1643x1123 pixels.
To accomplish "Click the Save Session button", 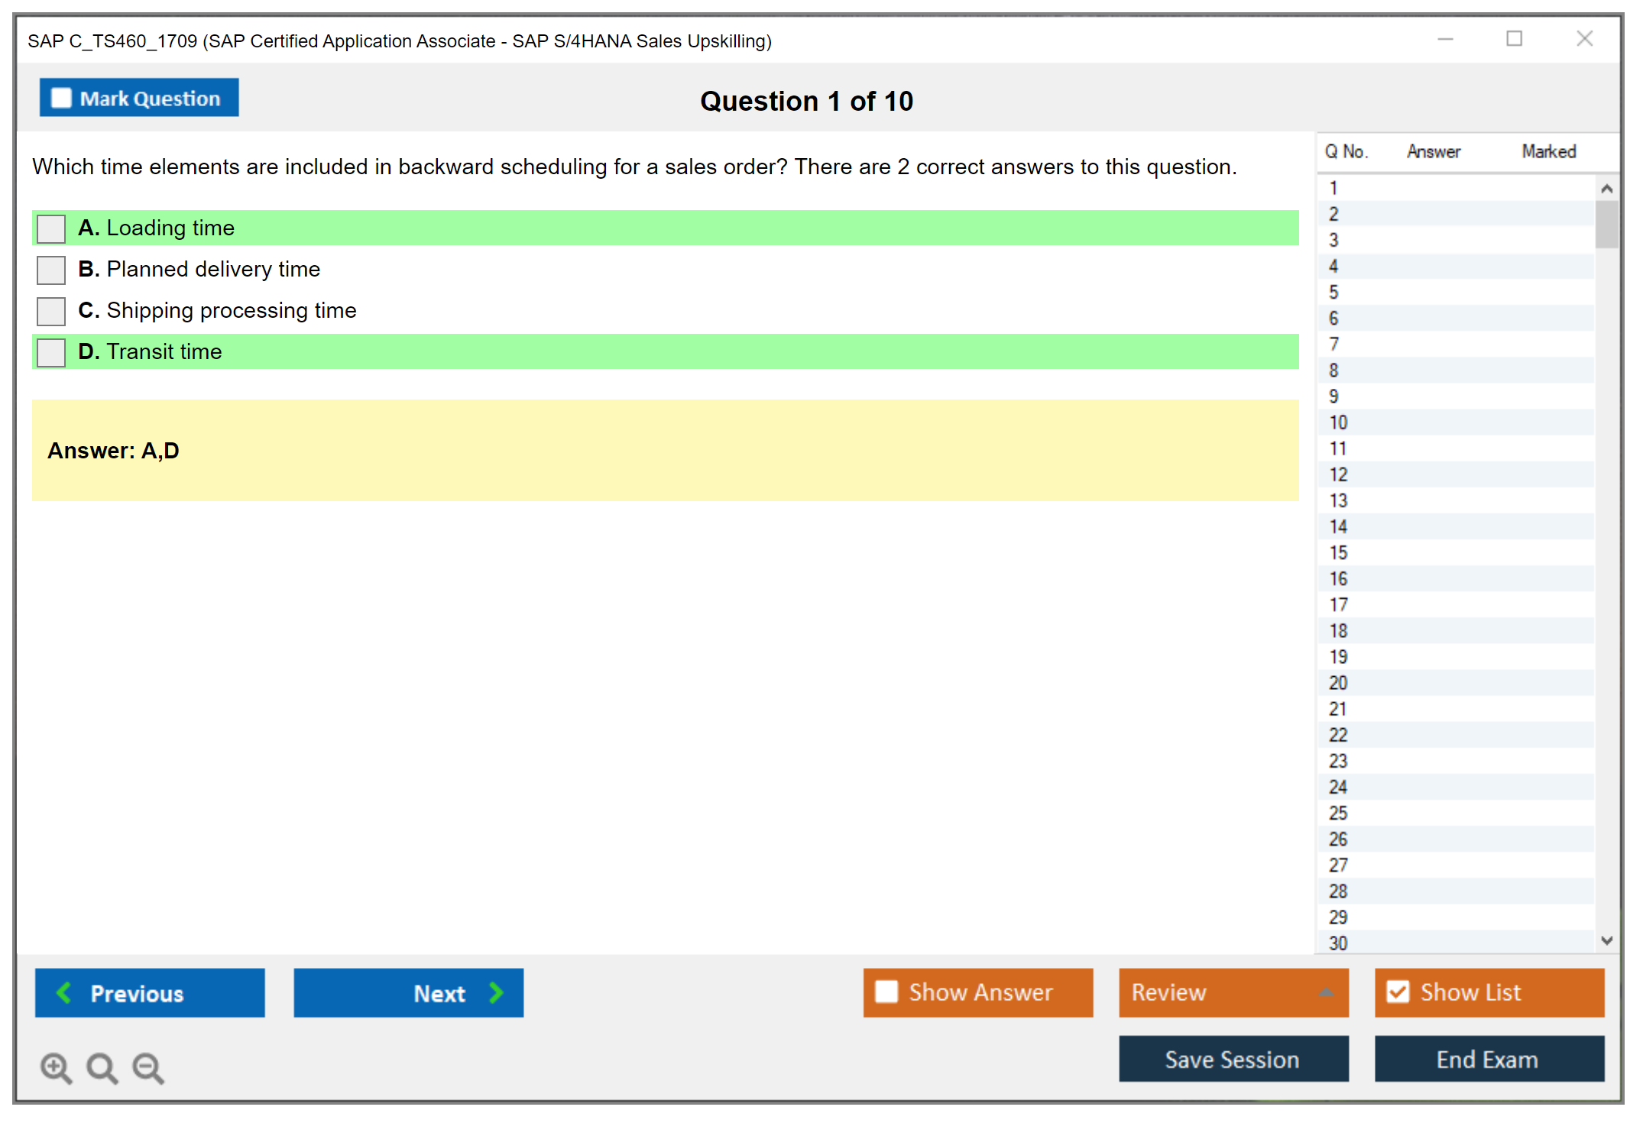I will [1233, 1059].
